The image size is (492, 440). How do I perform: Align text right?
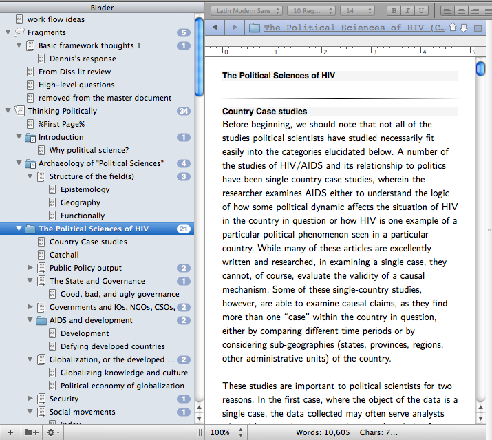(475, 11)
